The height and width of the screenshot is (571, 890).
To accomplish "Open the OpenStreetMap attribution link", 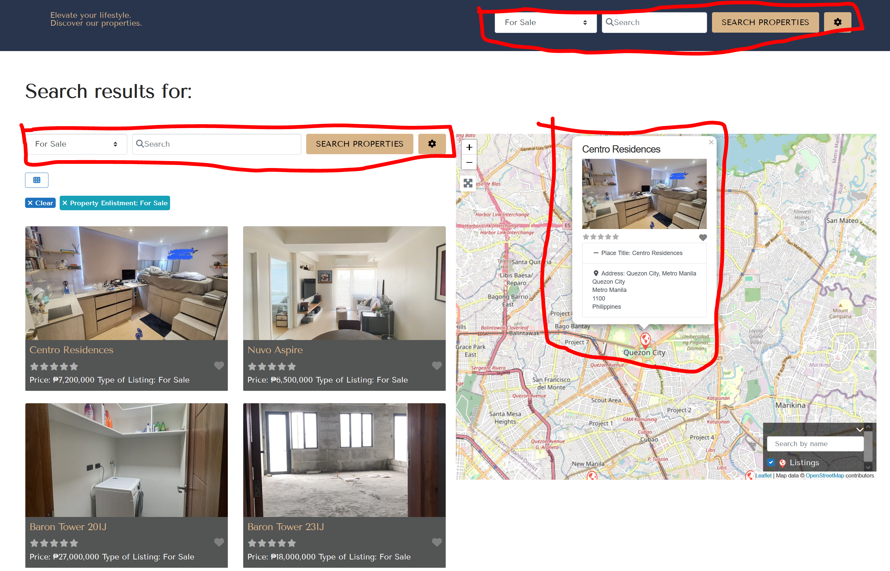I will tap(825, 476).
